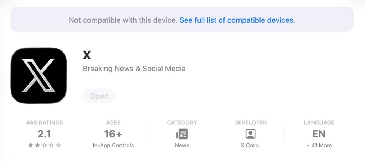Click the Breaking News & Social Media subtitle
The image size is (365, 163).
point(134,69)
